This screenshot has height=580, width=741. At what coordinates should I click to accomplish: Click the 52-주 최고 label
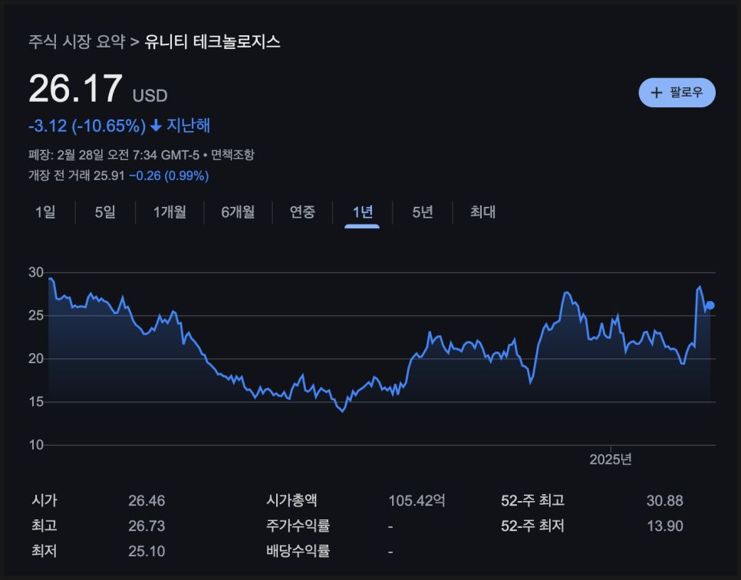532,501
